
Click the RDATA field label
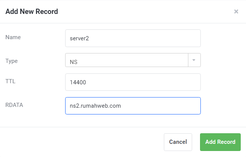tap(14, 105)
